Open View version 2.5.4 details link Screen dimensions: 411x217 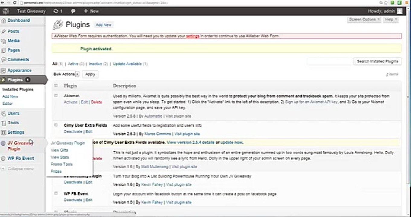[x=191, y=143]
